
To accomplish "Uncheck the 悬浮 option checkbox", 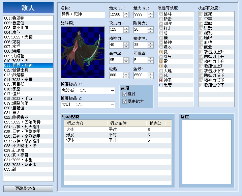I will pyautogui.click(x=124, y=94).
